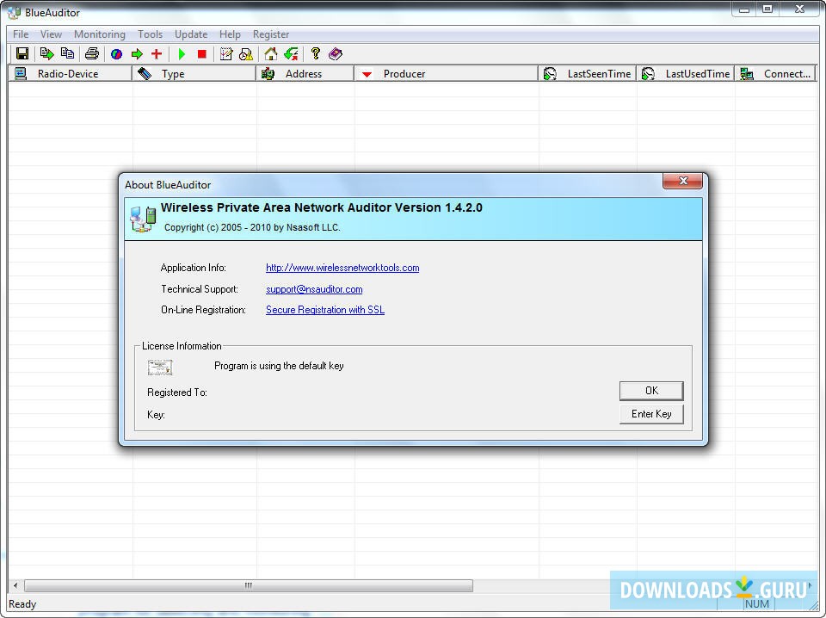
Task: Click the blue globe toolbar icon
Action: pos(116,53)
